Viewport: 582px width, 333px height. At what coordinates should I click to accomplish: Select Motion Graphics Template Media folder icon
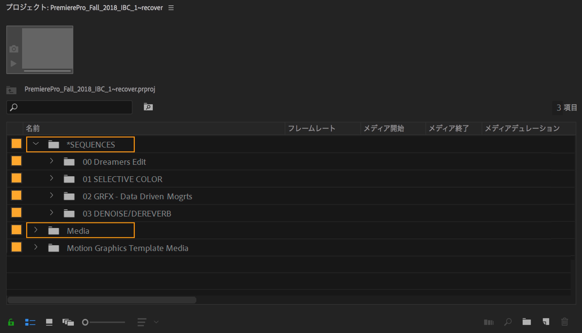(54, 248)
